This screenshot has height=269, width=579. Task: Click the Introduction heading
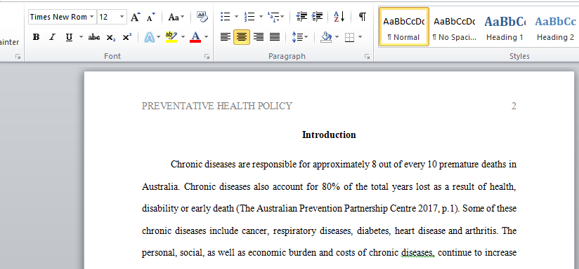click(x=329, y=135)
